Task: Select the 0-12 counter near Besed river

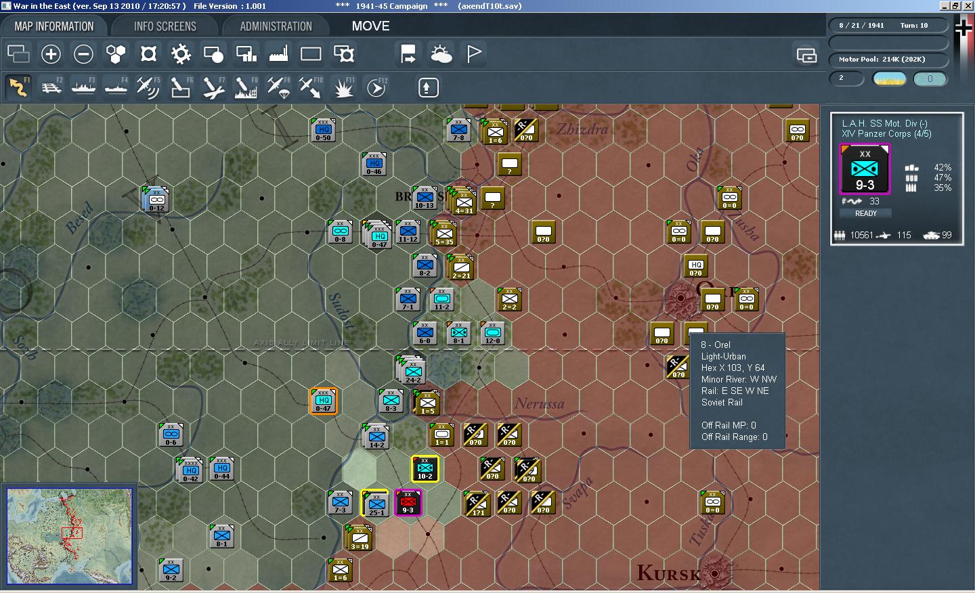Action: 156,199
